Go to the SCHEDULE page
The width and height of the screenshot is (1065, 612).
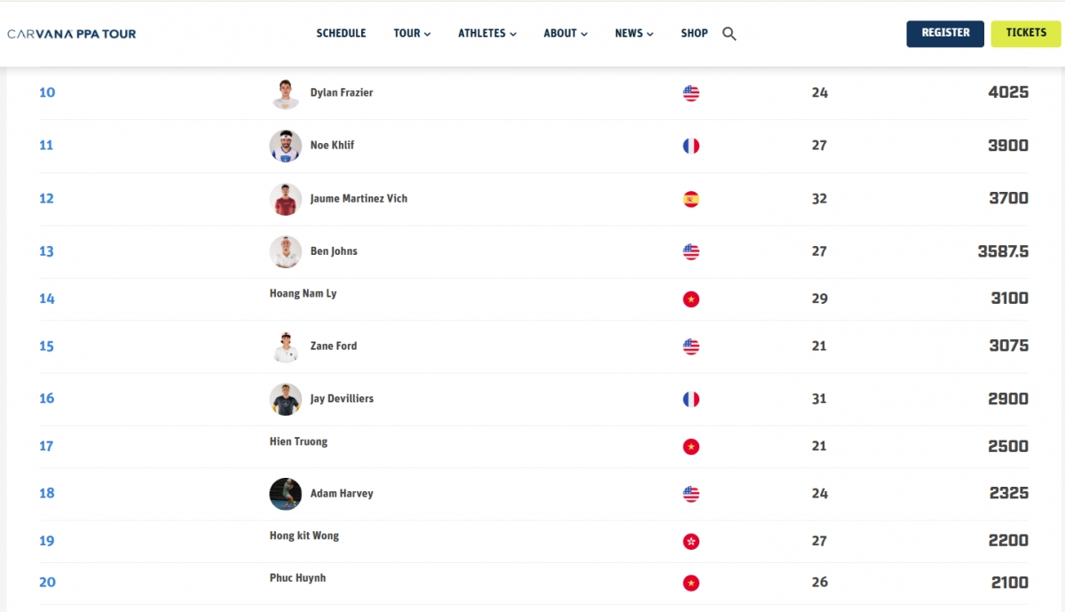pyautogui.click(x=341, y=34)
